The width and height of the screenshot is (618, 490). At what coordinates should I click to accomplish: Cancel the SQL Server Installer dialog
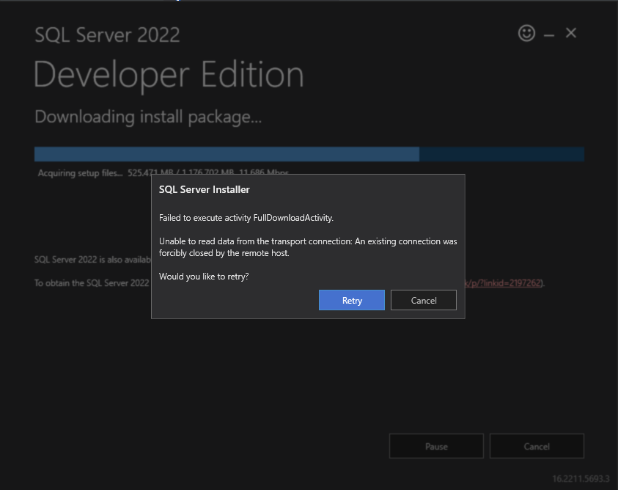click(x=424, y=300)
